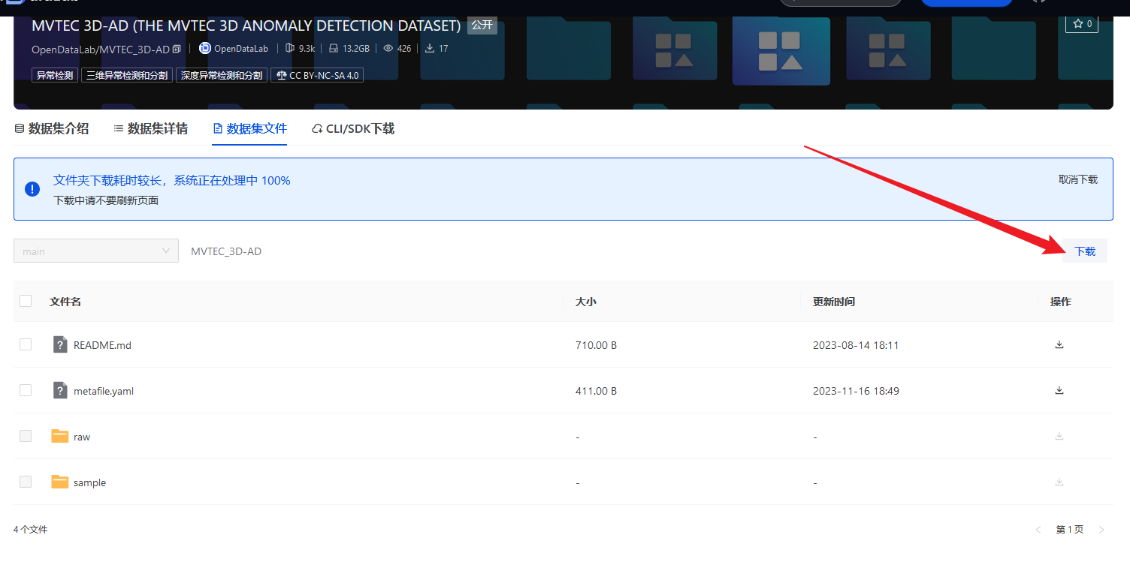The height and width of the screenshot is (577, 1130).
Task: Select all files with the header checkbox
Action: 26,300
